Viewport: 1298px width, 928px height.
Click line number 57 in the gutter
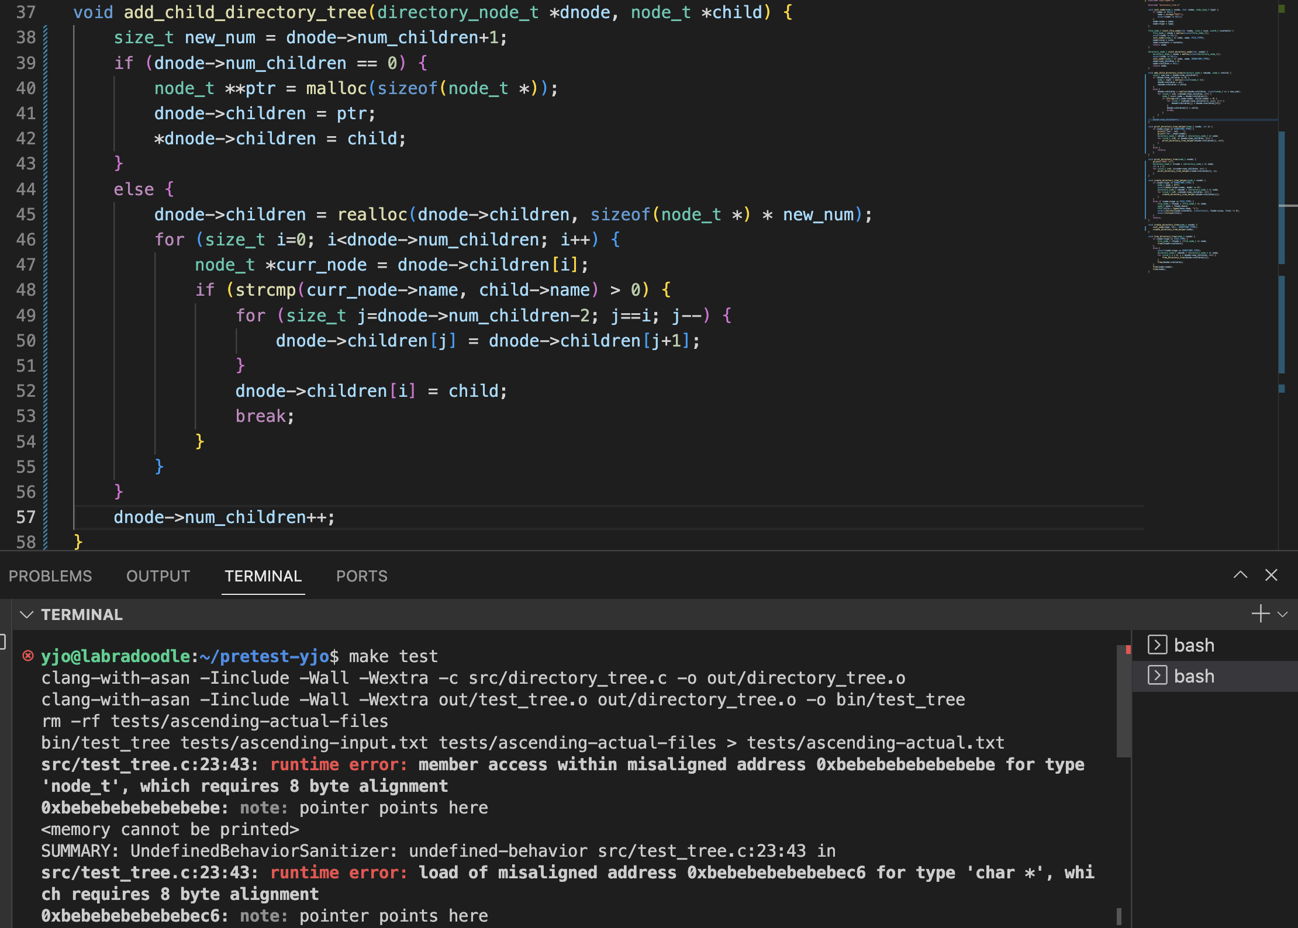coord(26,517)
